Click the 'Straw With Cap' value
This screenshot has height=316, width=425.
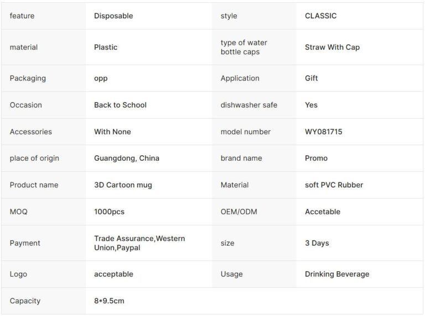(x=332, y=48)
